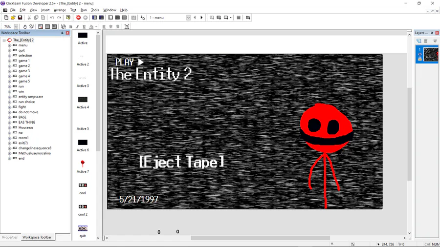The height and width of the screenshot is (247, 440).
Task: Select the red entity figure in frame
Action: point(326,156)
